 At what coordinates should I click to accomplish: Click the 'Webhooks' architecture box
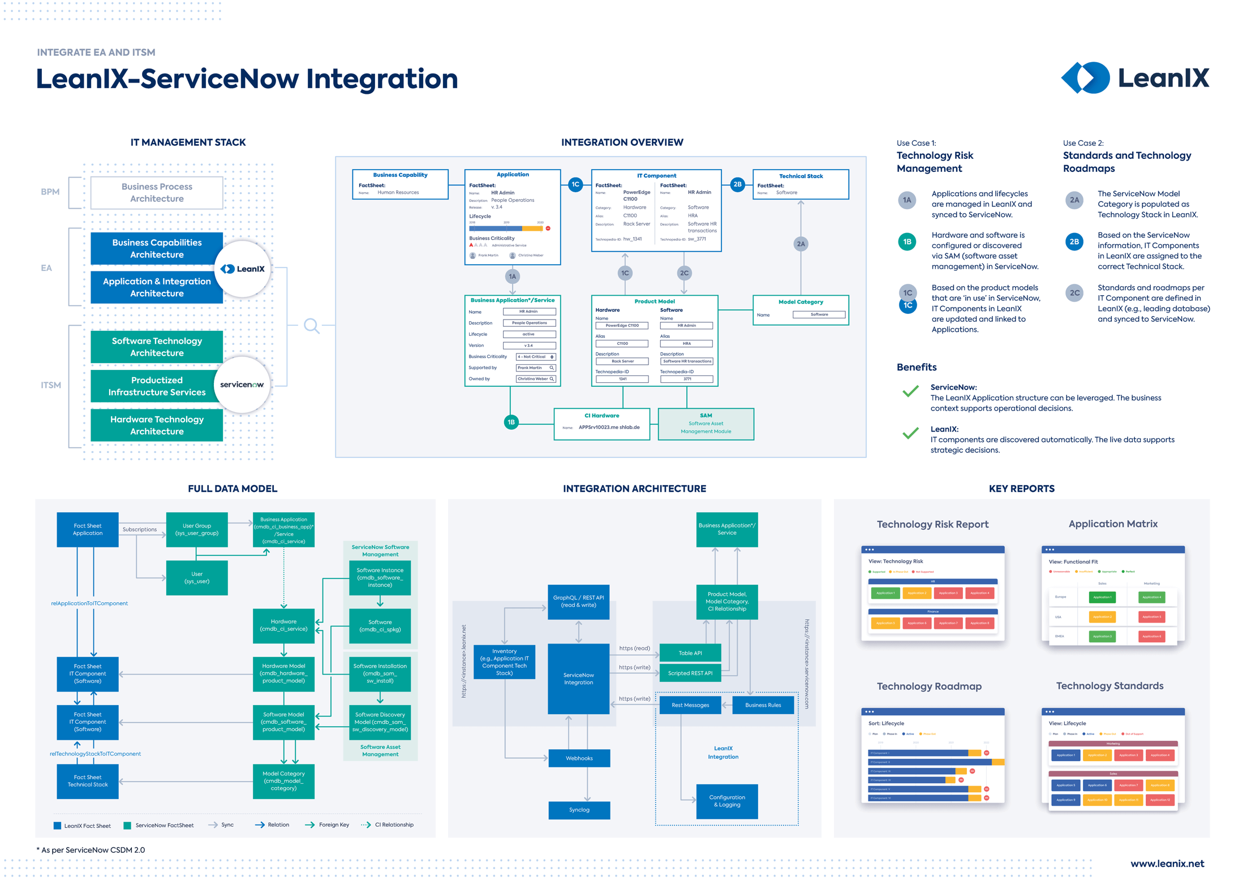579,758
